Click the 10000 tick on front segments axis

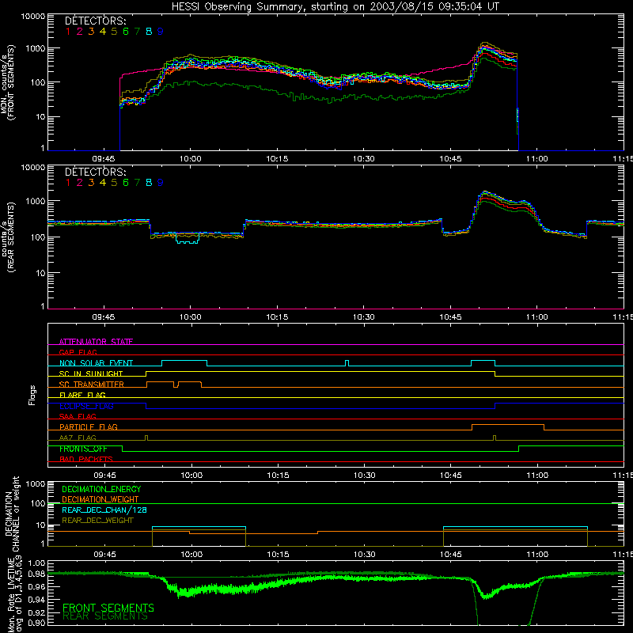pyautogui.click(x=33, y=17)
